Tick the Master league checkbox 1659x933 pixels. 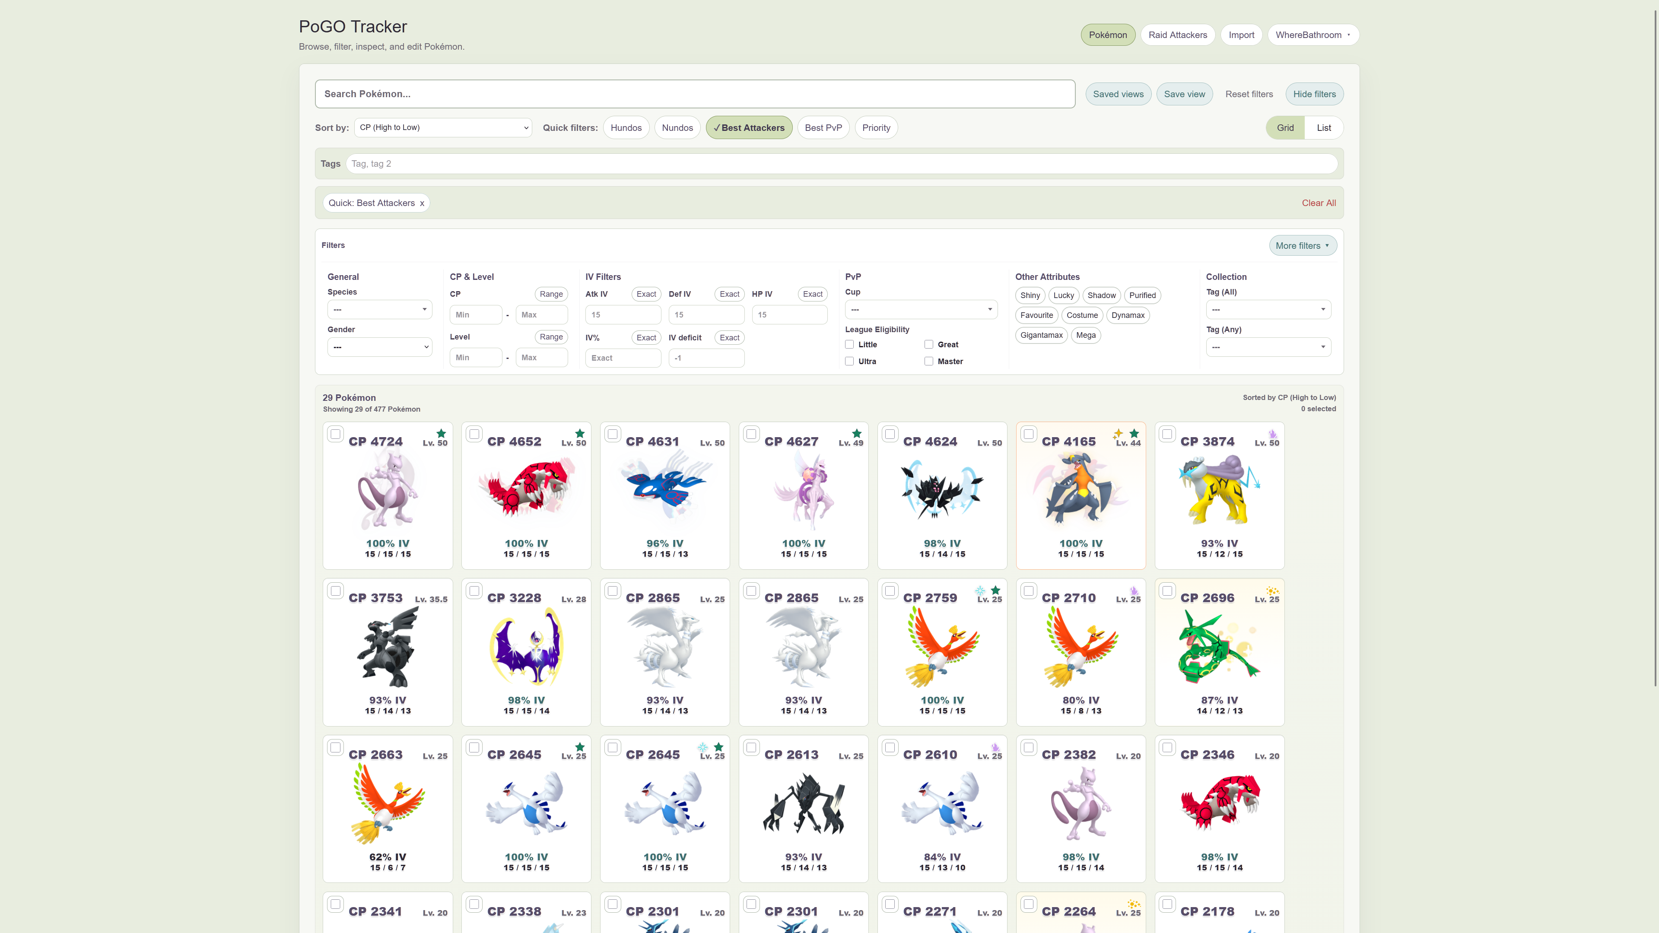pos(929,361)
